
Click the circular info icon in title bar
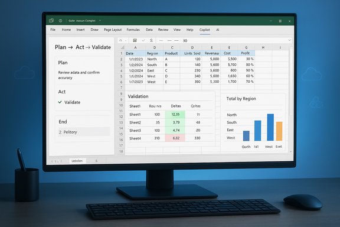pos(60,21)
